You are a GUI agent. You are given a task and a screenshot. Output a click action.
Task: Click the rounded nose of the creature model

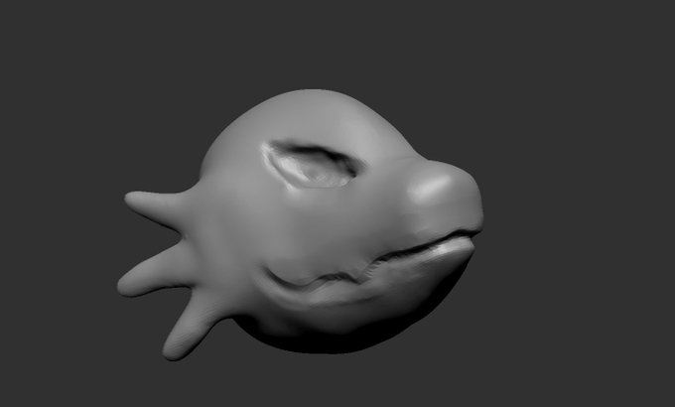[x=446, y=194]
